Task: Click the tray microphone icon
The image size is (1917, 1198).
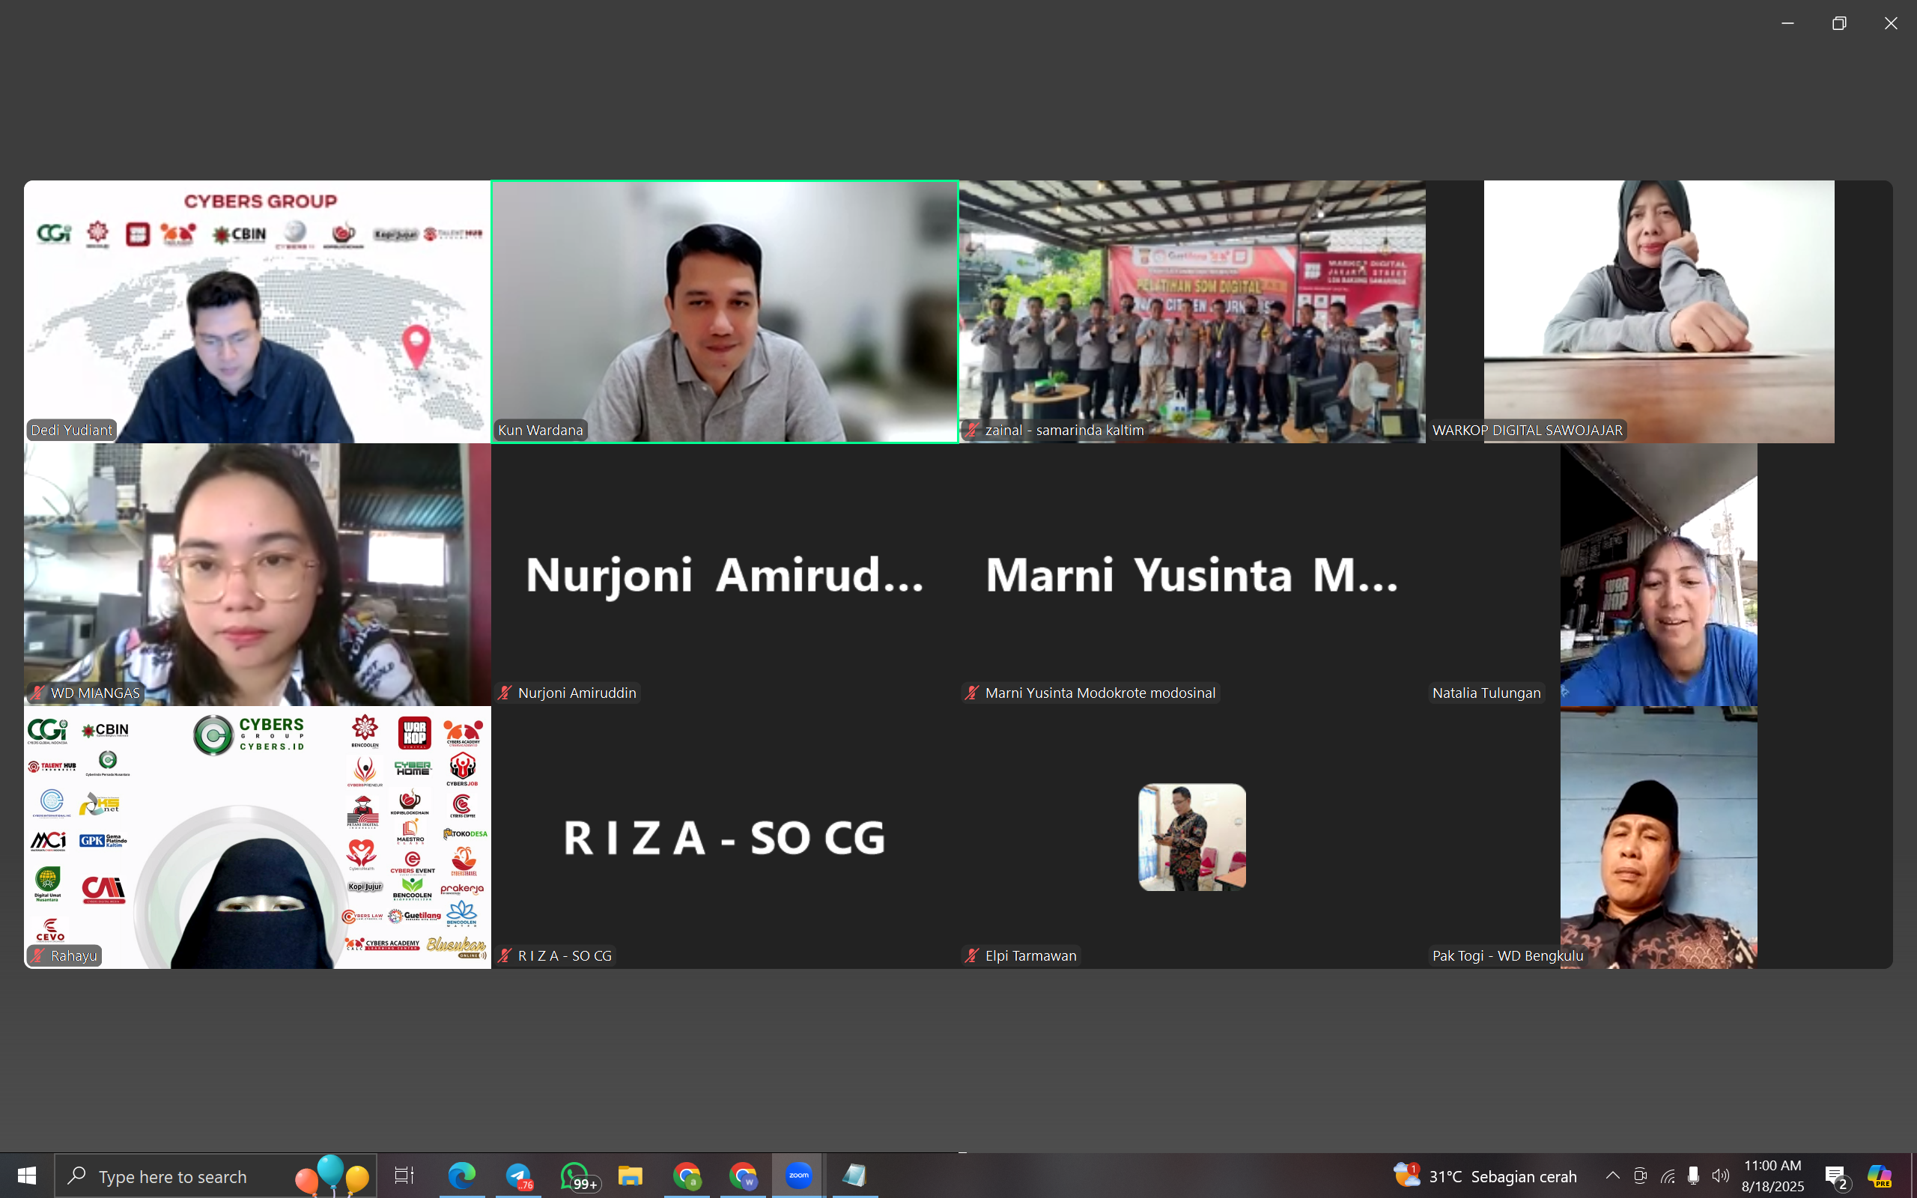Action: pos(1694,1176)
